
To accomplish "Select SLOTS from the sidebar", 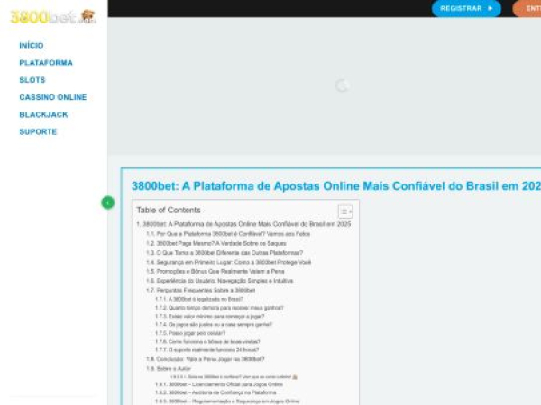I will point(32,80).
